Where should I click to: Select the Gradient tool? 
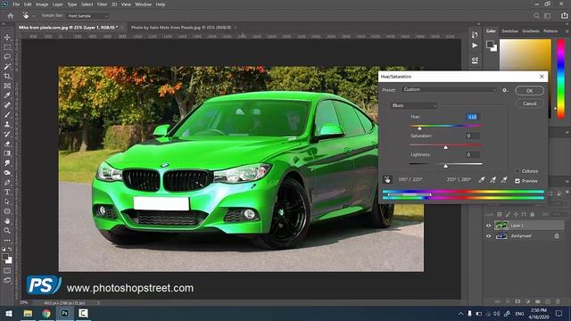click(x=7, y=153)
